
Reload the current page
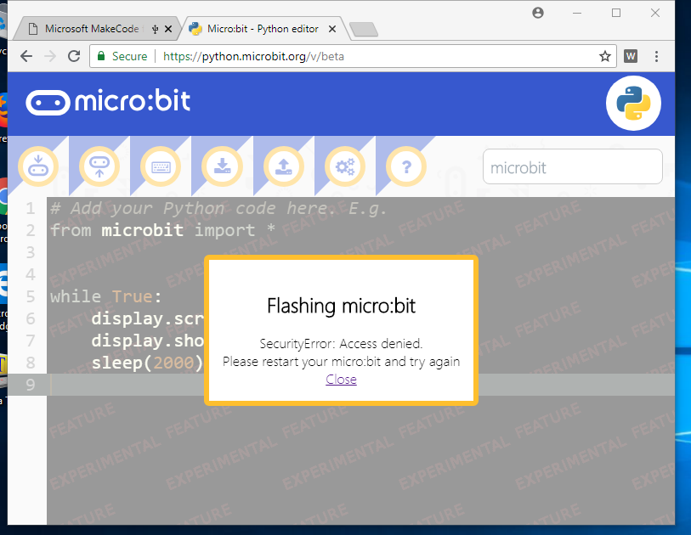[x=74, y=56]
